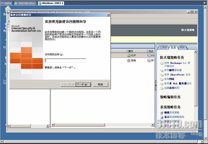Image resolution: width=208 pixels, height=144 pixels.
Task: Click the edit system policy icon
Action: point(162,113)
